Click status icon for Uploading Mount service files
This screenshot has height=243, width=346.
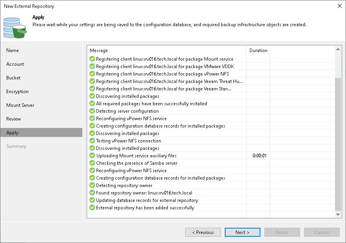92,155
